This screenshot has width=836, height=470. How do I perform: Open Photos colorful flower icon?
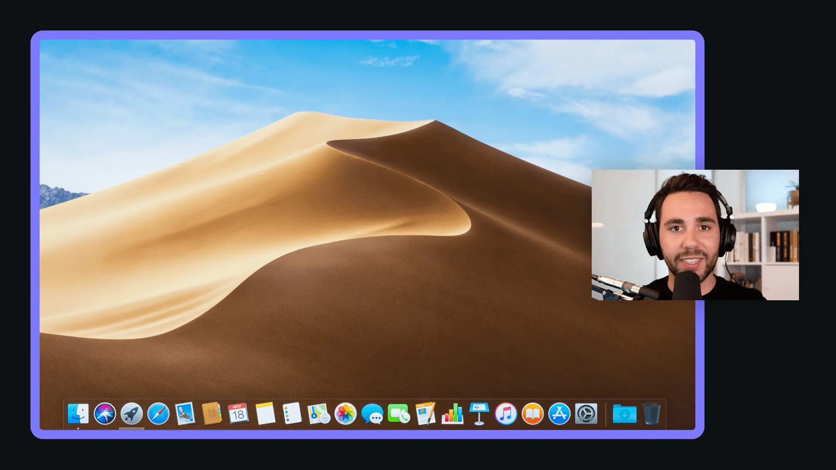(x=346, y=413)
